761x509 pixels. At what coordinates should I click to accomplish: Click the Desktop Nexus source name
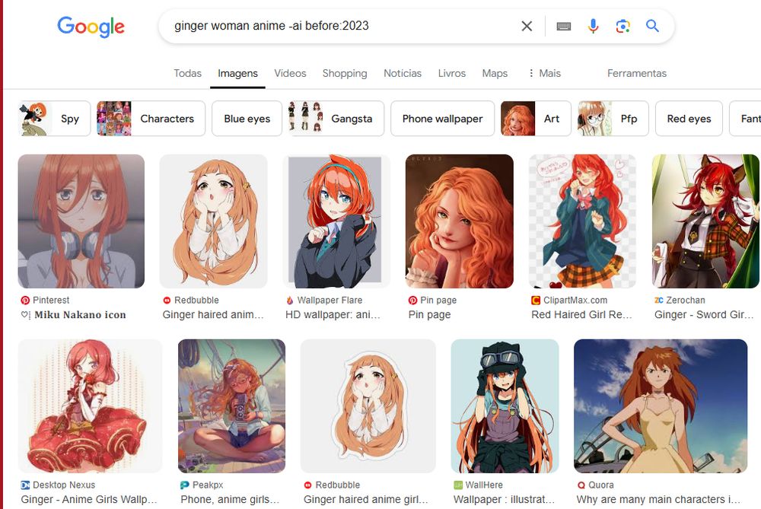pos(64,485)
